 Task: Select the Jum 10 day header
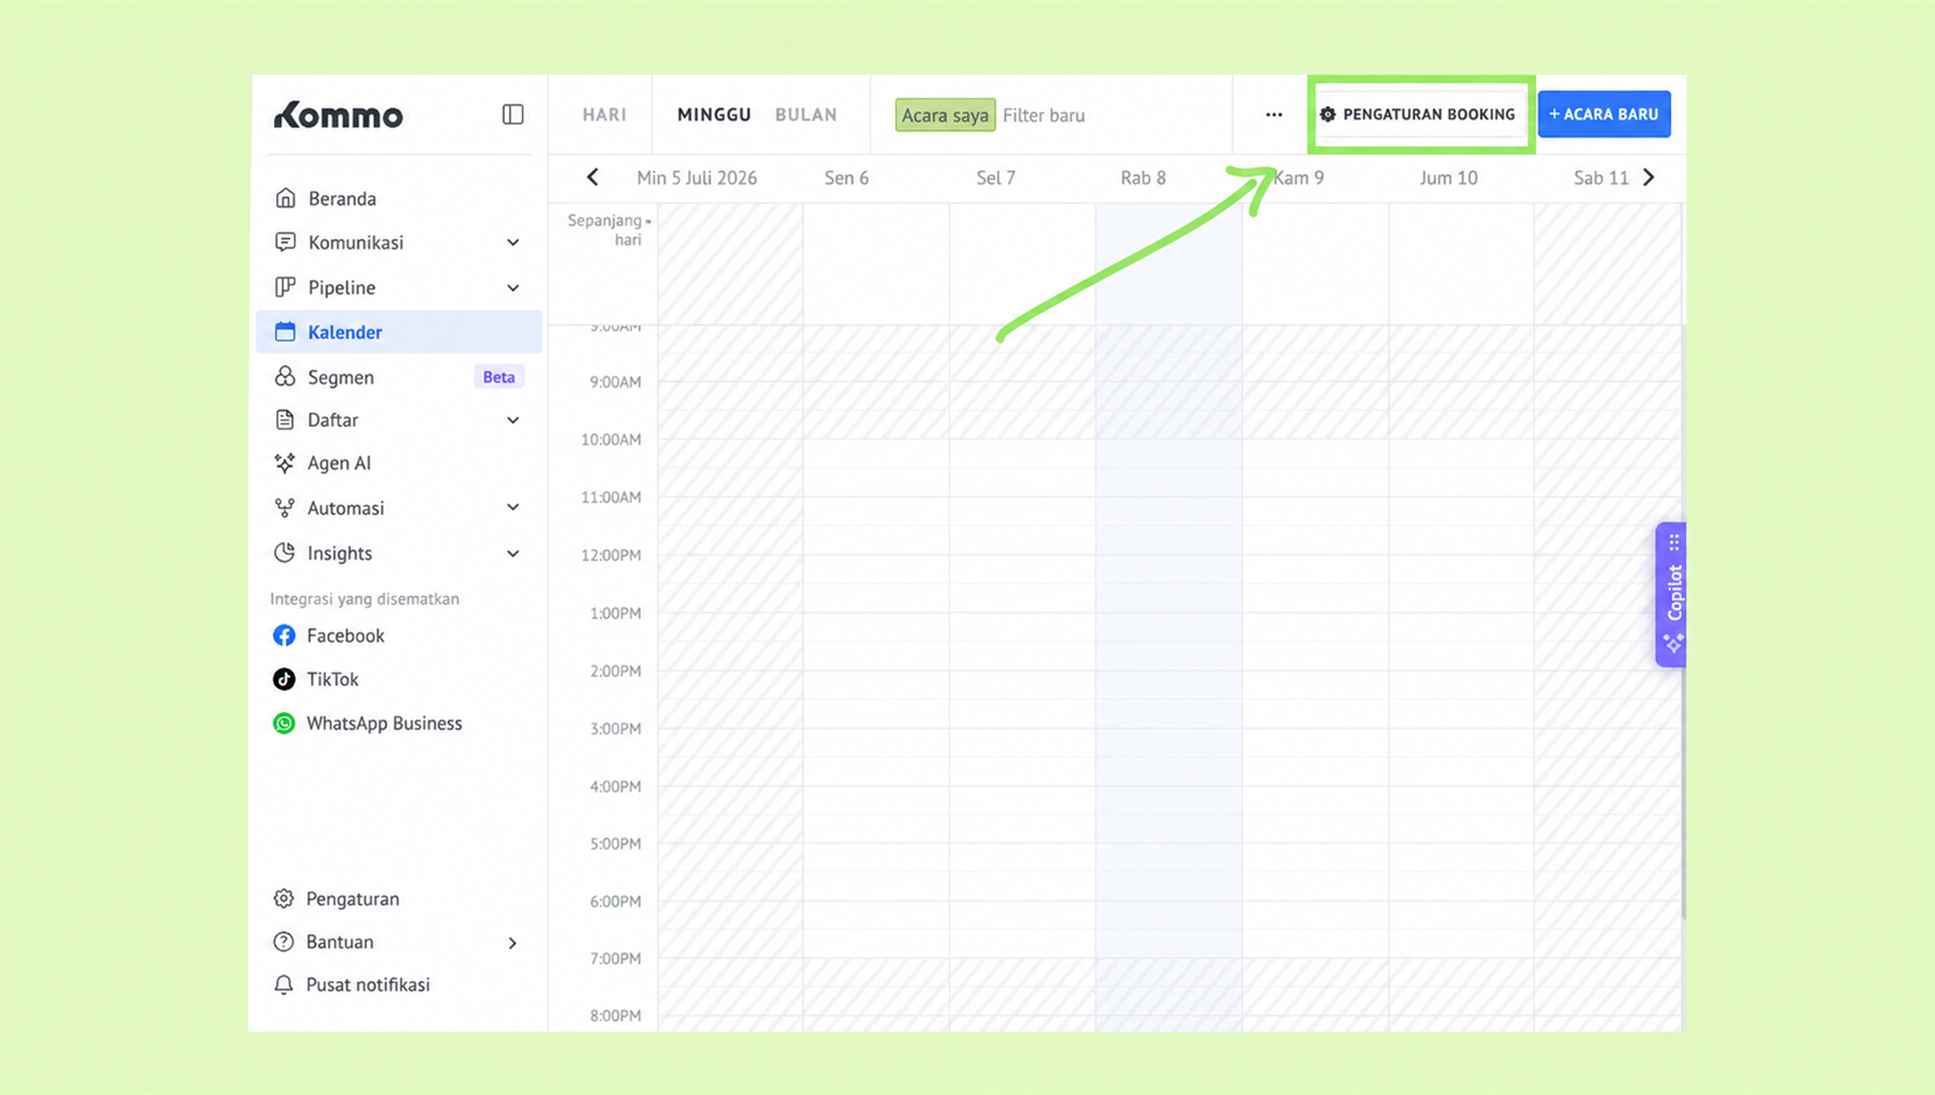1448,178
